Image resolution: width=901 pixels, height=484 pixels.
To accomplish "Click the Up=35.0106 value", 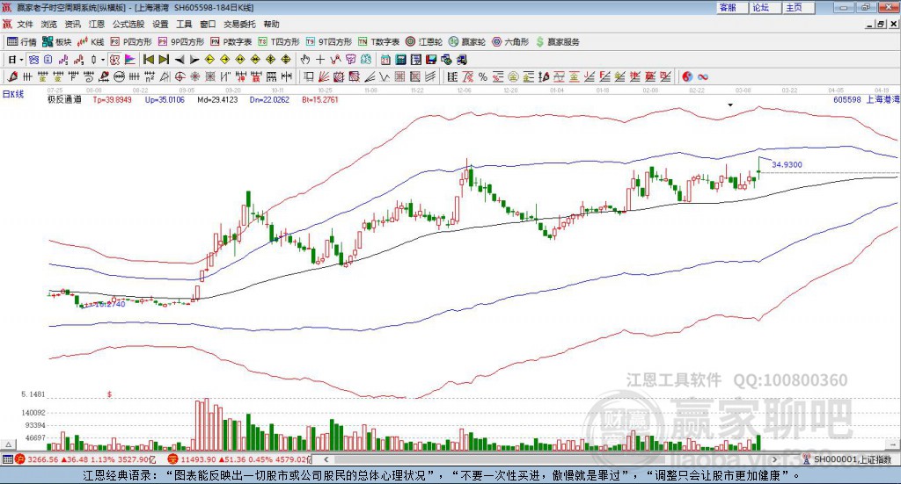I will pos(165,100).
